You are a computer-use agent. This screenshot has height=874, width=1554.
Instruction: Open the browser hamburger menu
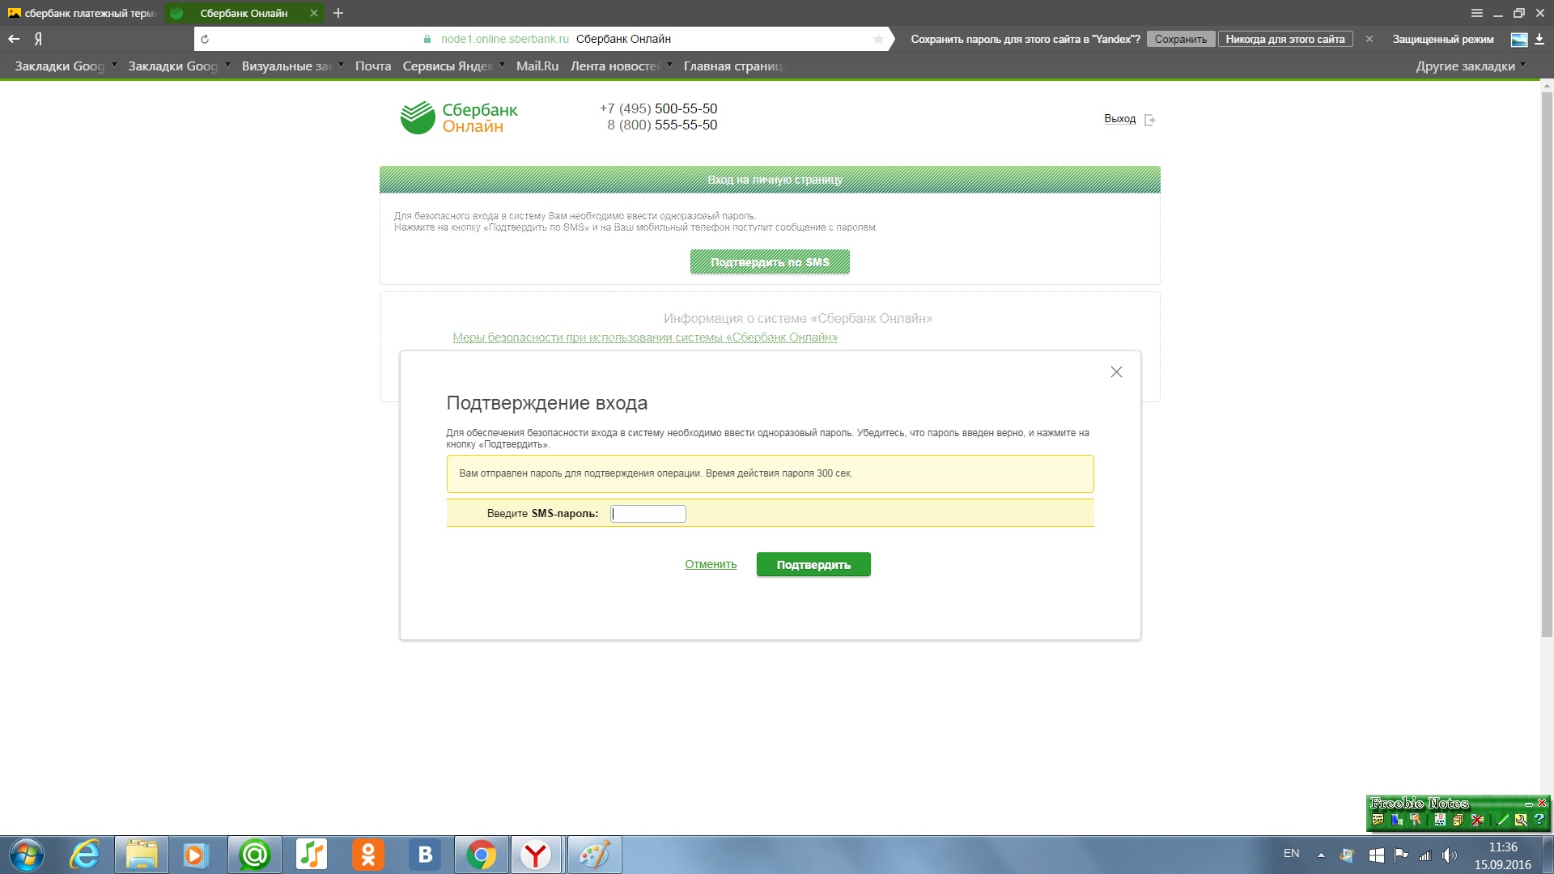[x=1476, y=13]
